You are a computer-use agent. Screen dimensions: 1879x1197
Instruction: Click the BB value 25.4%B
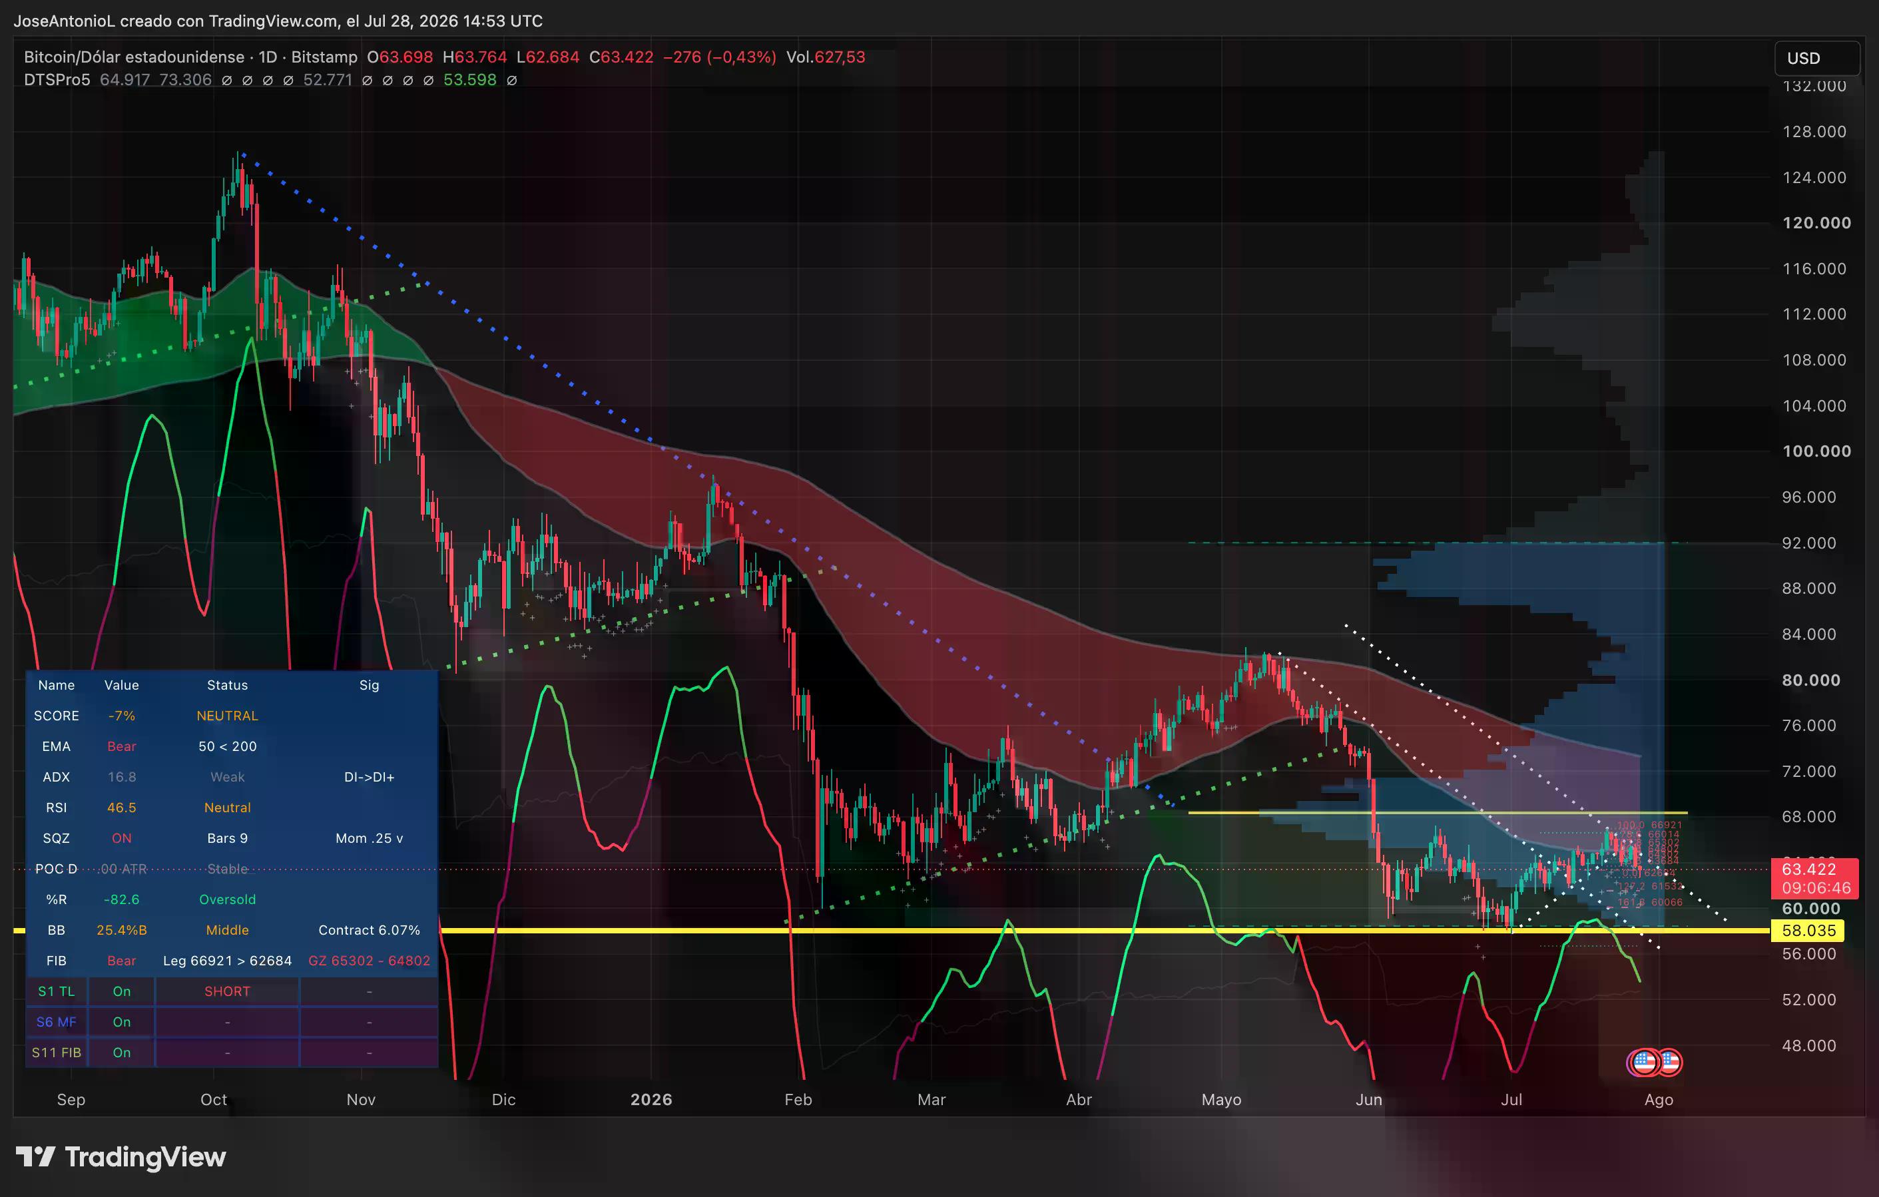[x=122, y=930]
